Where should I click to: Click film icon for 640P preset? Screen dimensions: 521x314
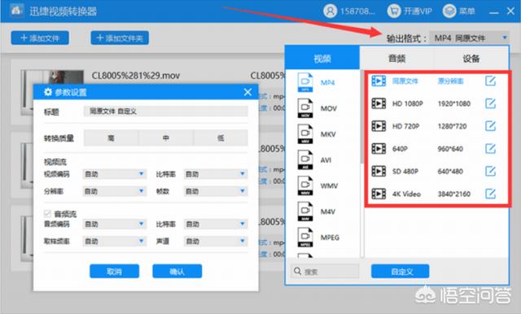pos(379,149)
